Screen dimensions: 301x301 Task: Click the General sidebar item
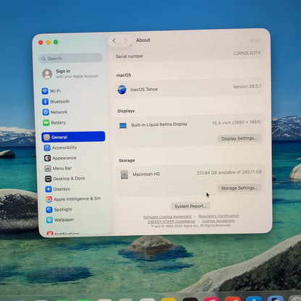coord(73,137)
